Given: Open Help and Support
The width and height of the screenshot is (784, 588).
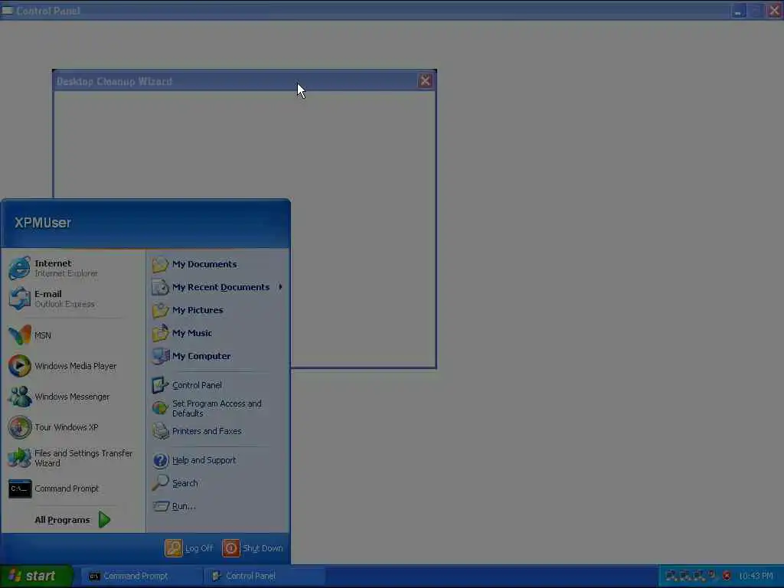Looking at the screenshot, I should 218,460.
